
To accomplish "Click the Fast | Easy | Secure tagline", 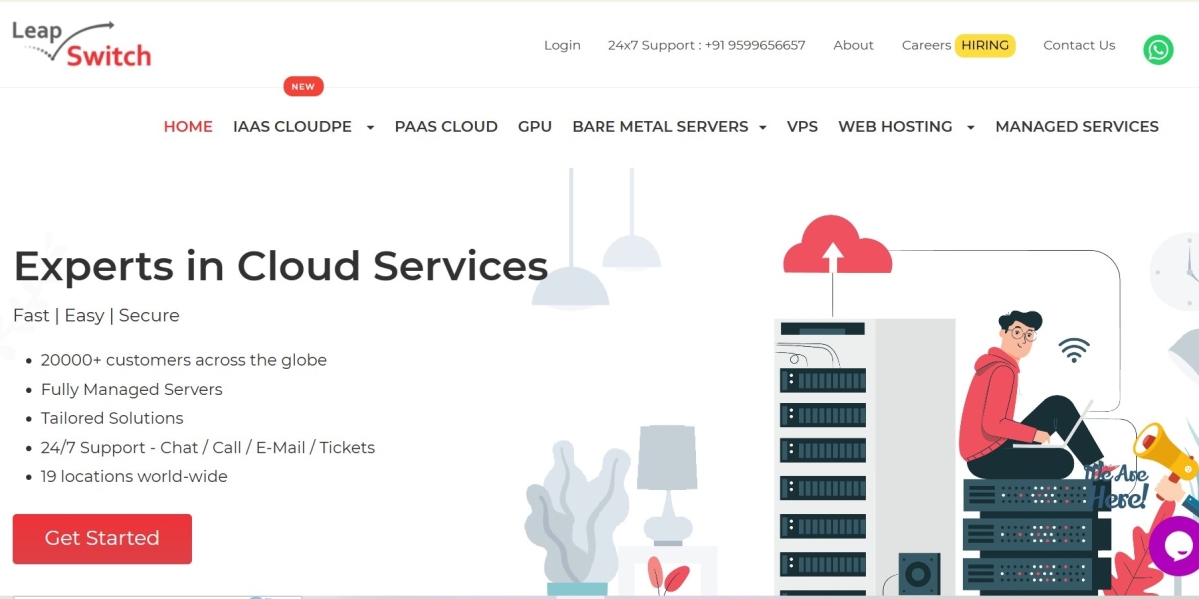I will click(96, 316).
